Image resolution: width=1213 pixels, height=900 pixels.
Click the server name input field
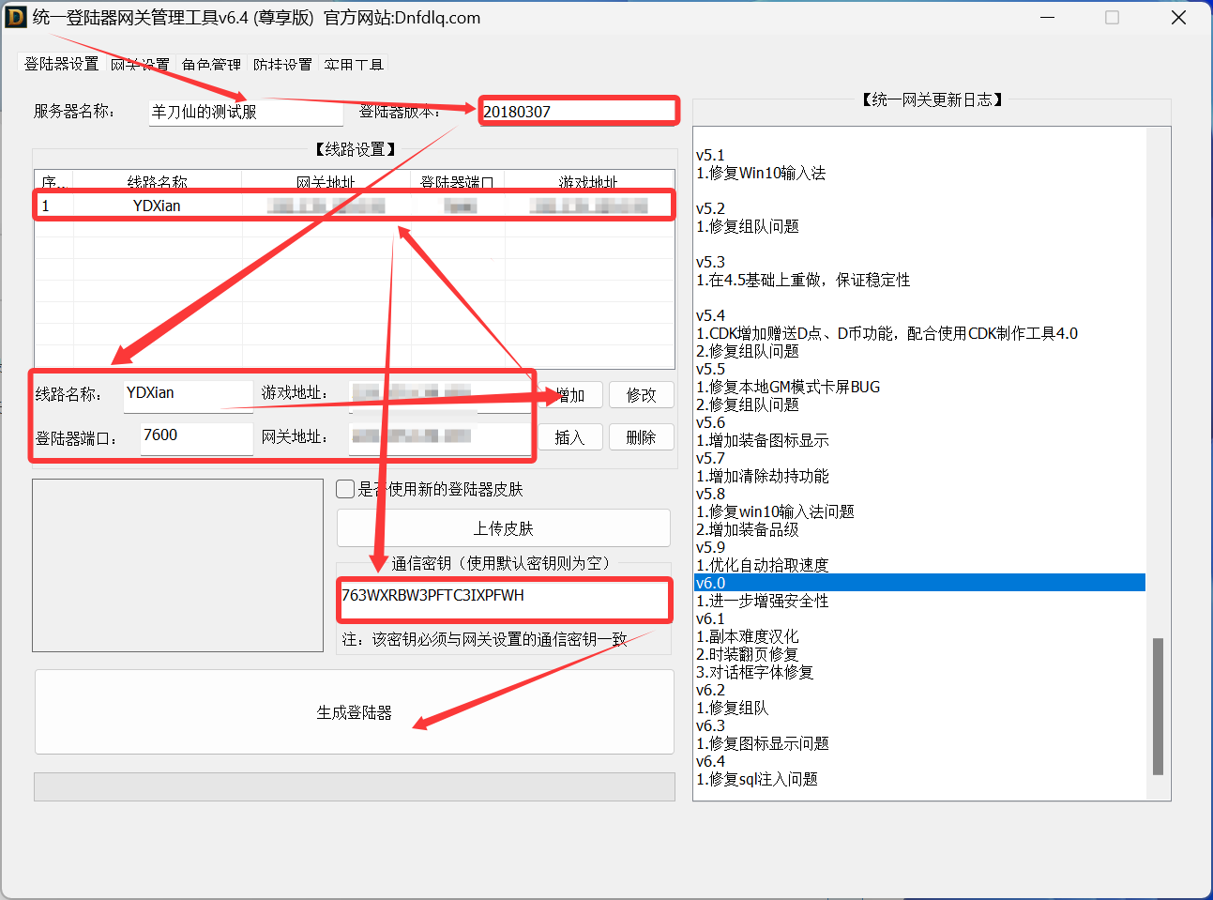tap(246, 112)
